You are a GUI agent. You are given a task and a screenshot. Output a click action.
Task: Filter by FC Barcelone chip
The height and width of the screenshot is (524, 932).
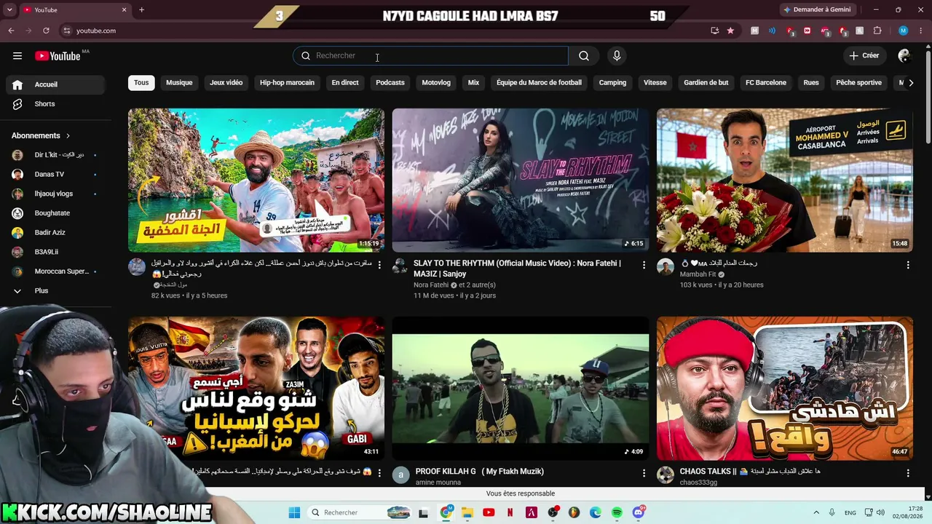pyautogui.click(x=766, y=83)
